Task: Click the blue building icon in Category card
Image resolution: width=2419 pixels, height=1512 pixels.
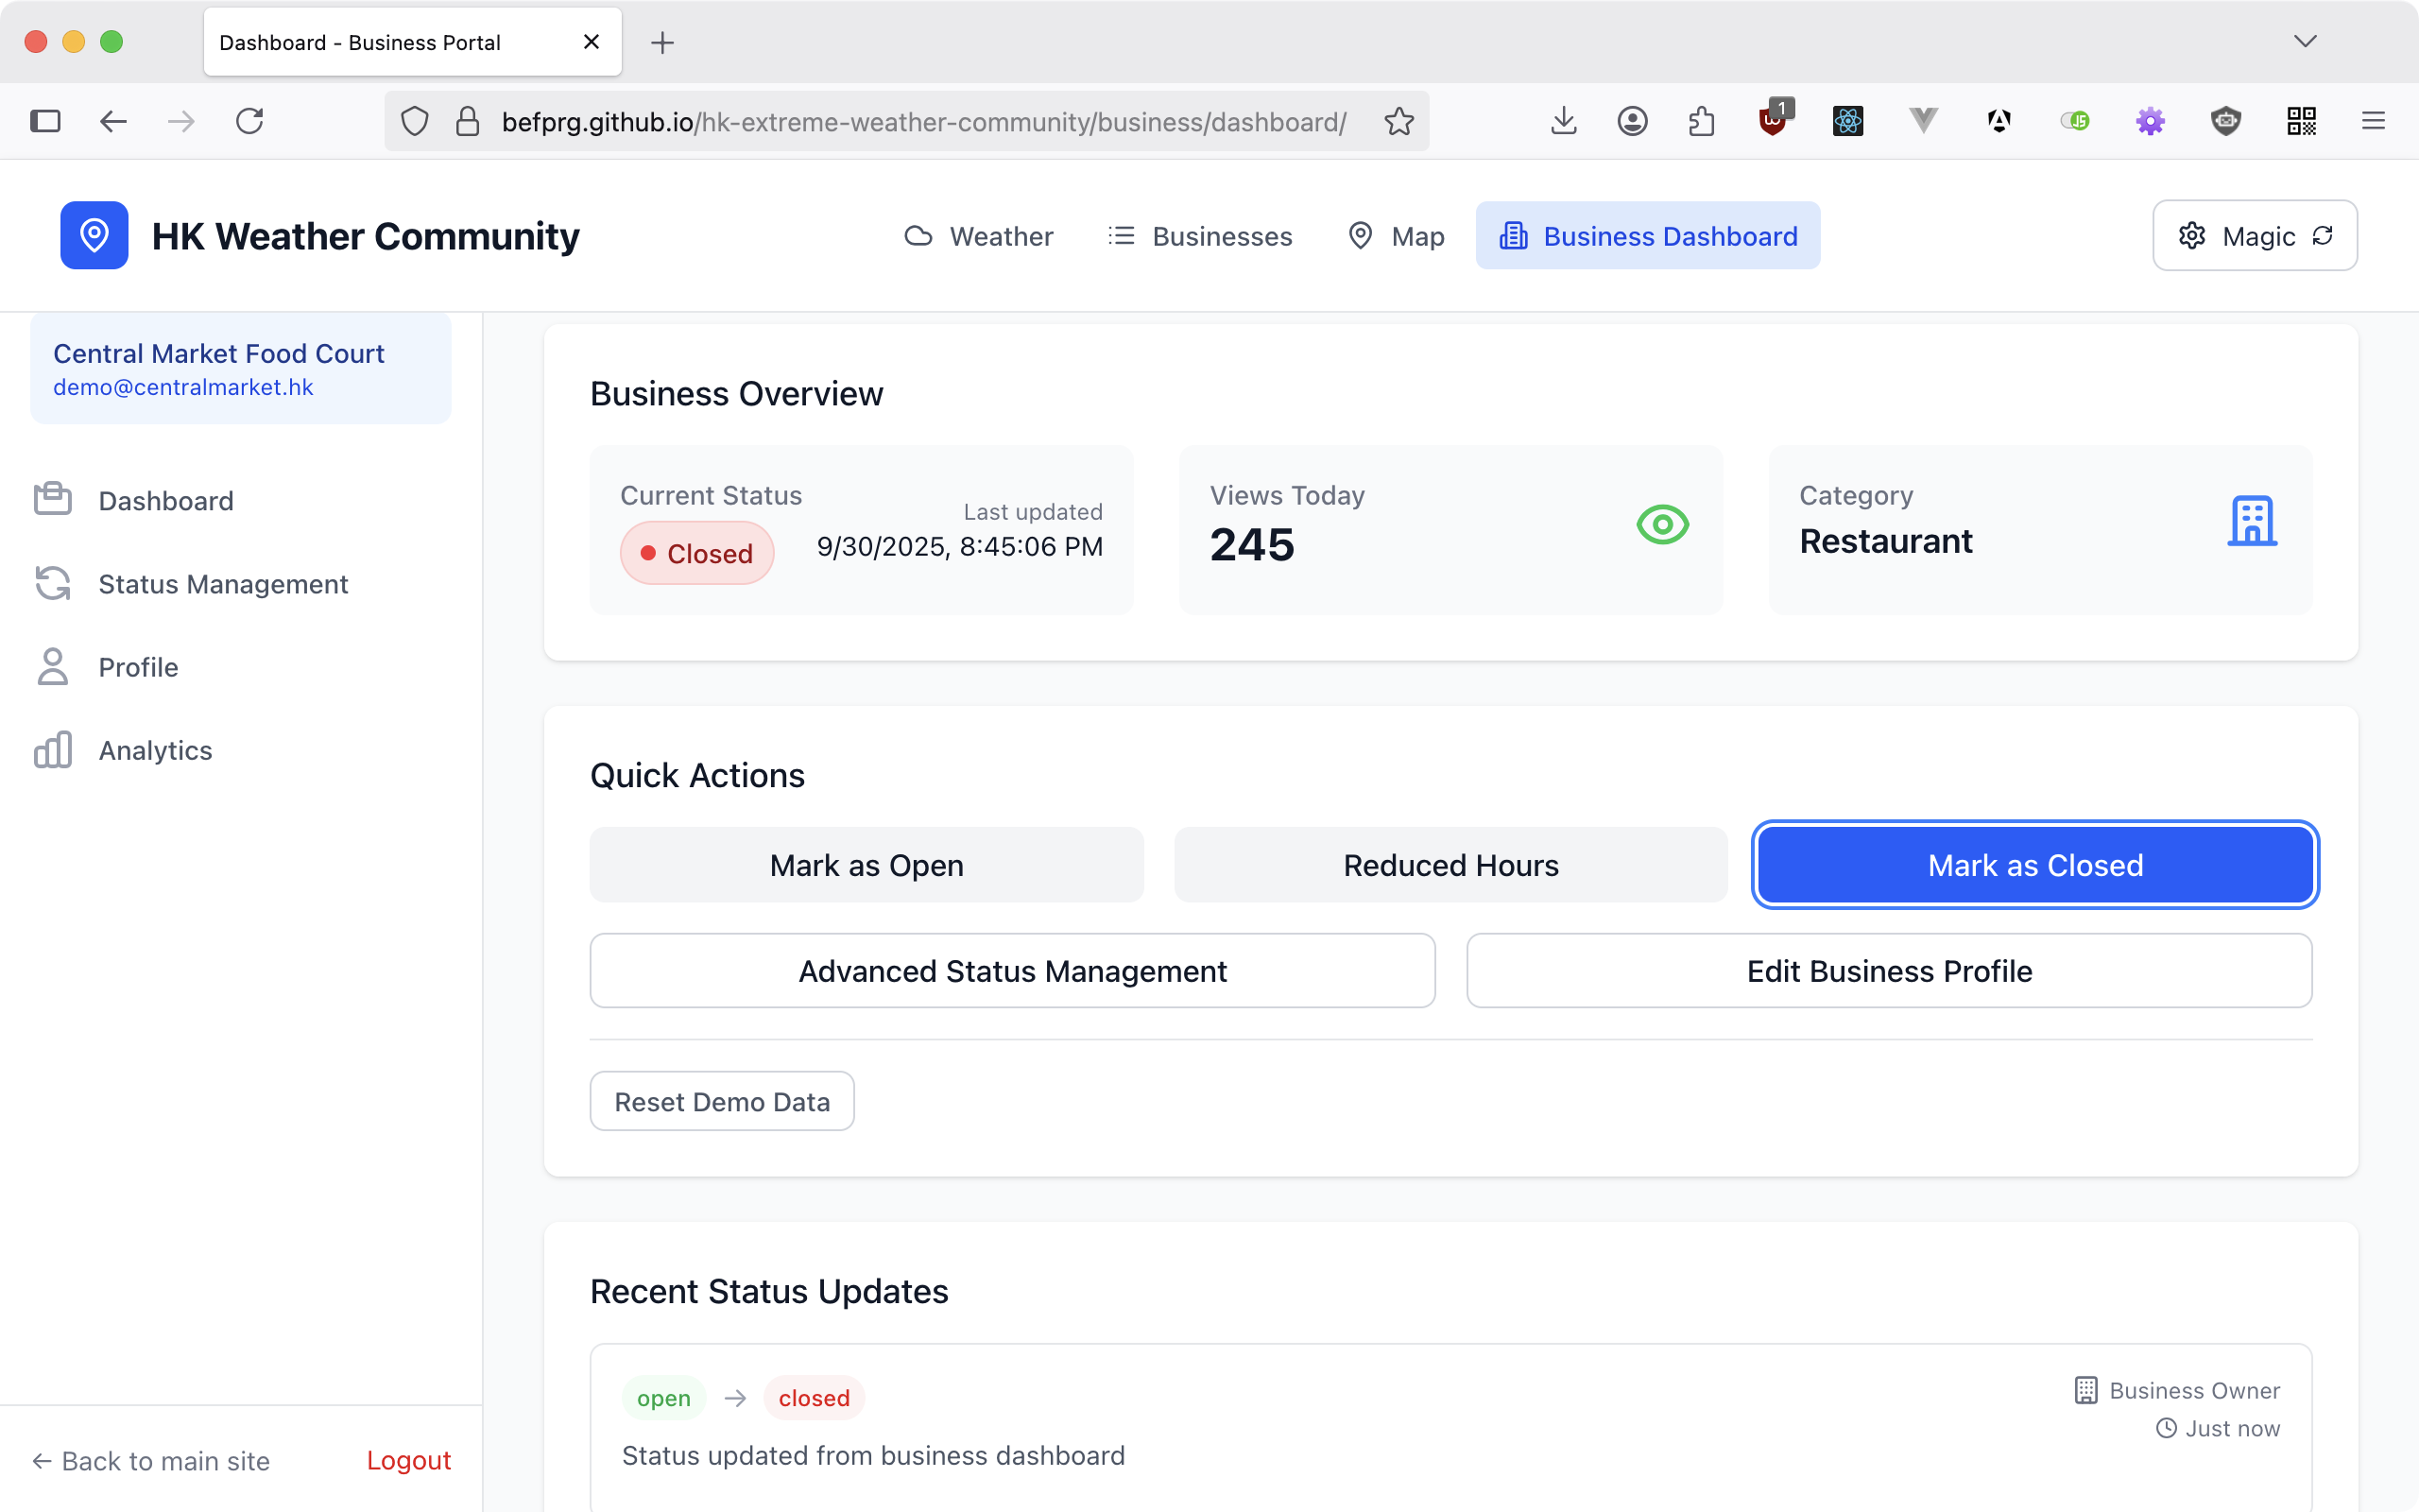Action: click(x=2251, y=521)
